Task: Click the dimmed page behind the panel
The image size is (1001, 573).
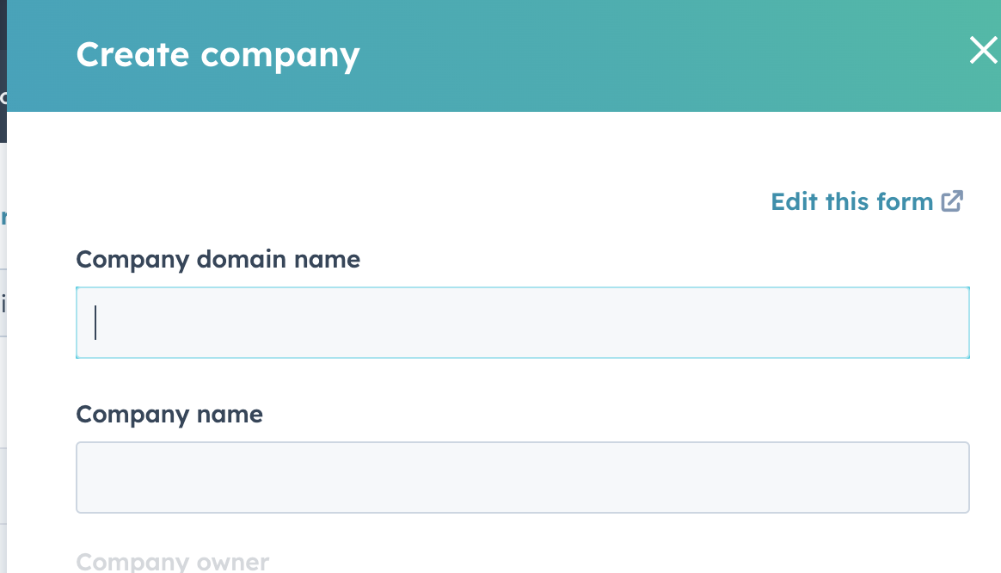Action: pos(3,387)
